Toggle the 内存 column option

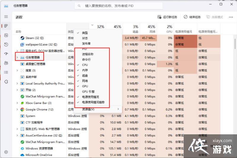coord(98,70)
